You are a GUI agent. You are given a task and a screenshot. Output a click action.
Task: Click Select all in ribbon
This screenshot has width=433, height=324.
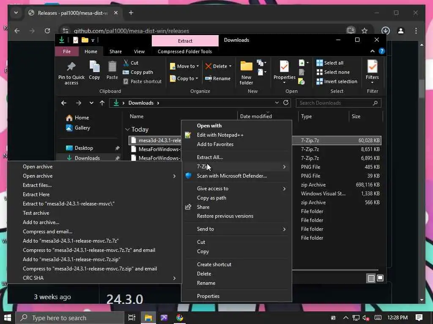pos(330,63)
